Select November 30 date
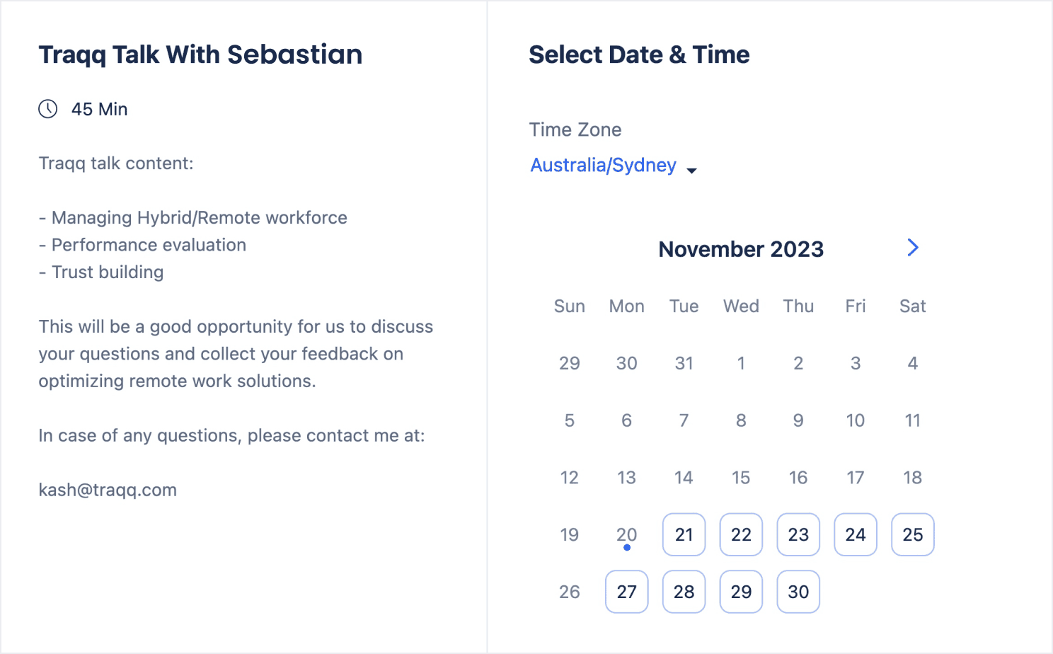1053x654 pixels. [x=798, y=592]
